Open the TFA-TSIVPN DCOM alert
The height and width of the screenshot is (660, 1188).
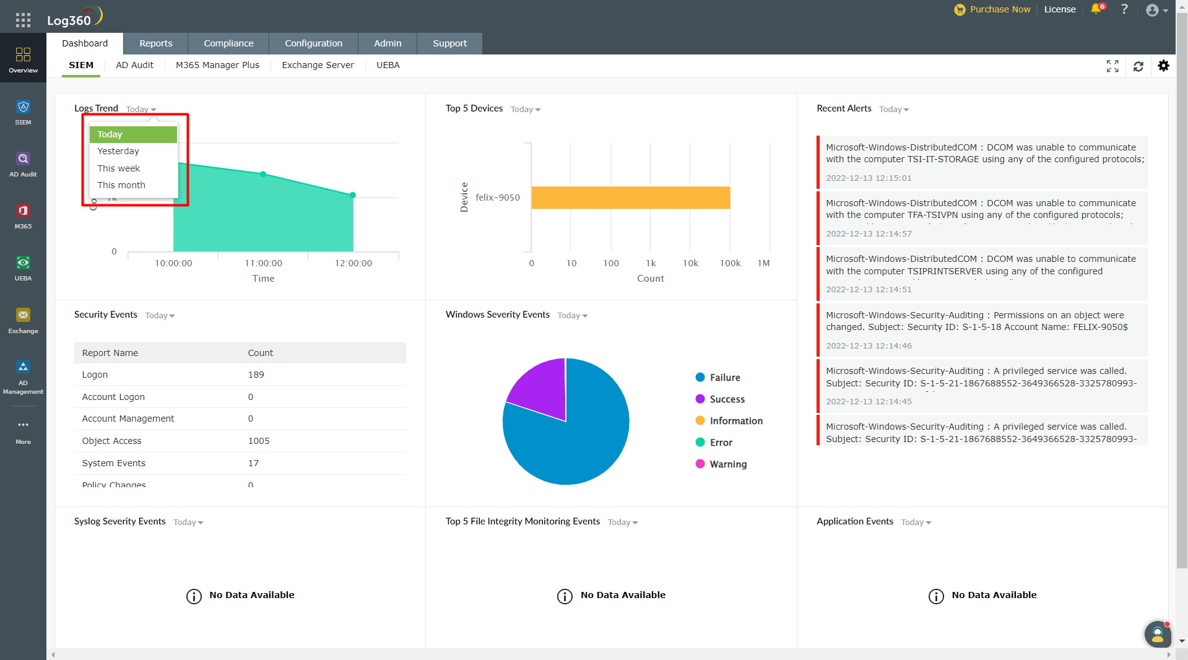tap(982, 218)
